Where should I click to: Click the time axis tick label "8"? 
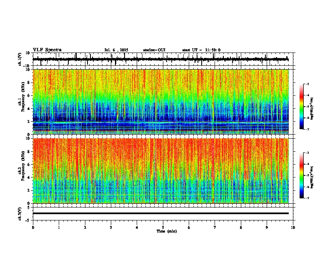[241, 227]
